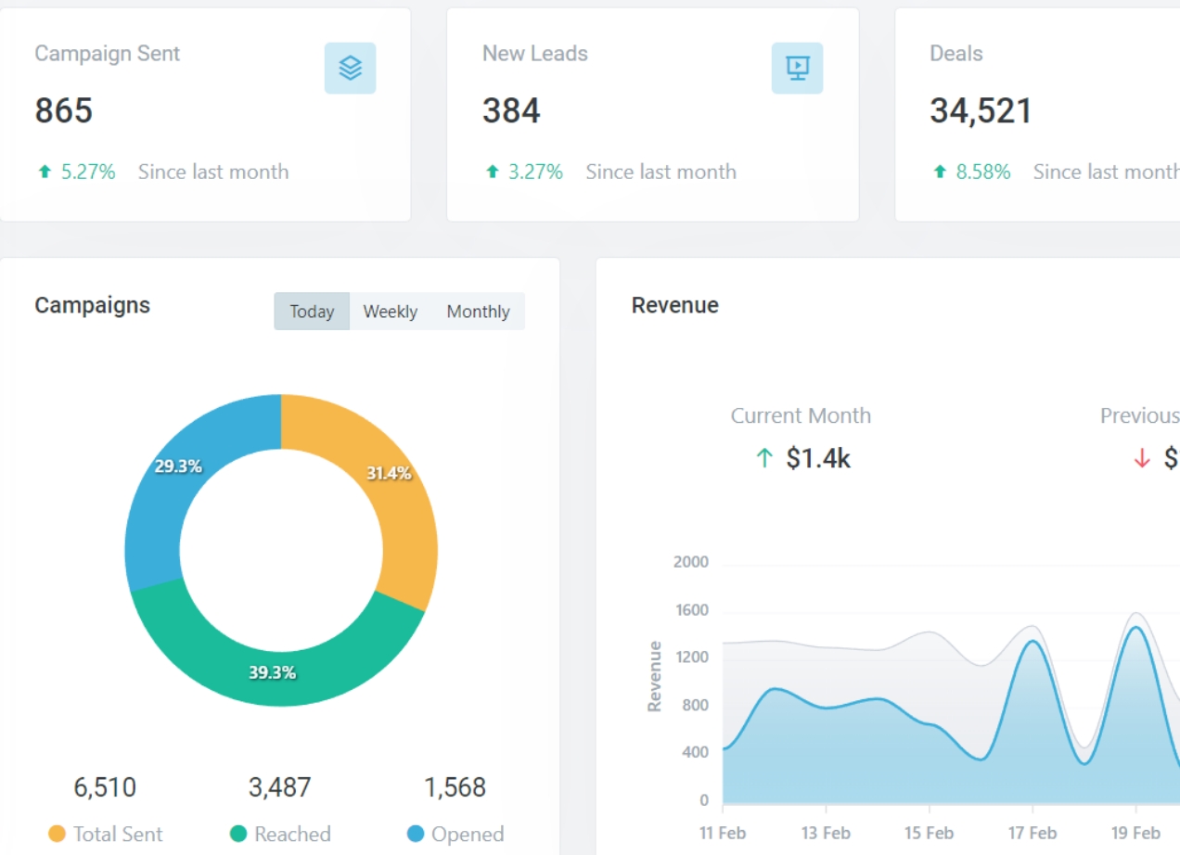Click the Deals card heading
This screenshot has height=855, width=1180.
956,54
